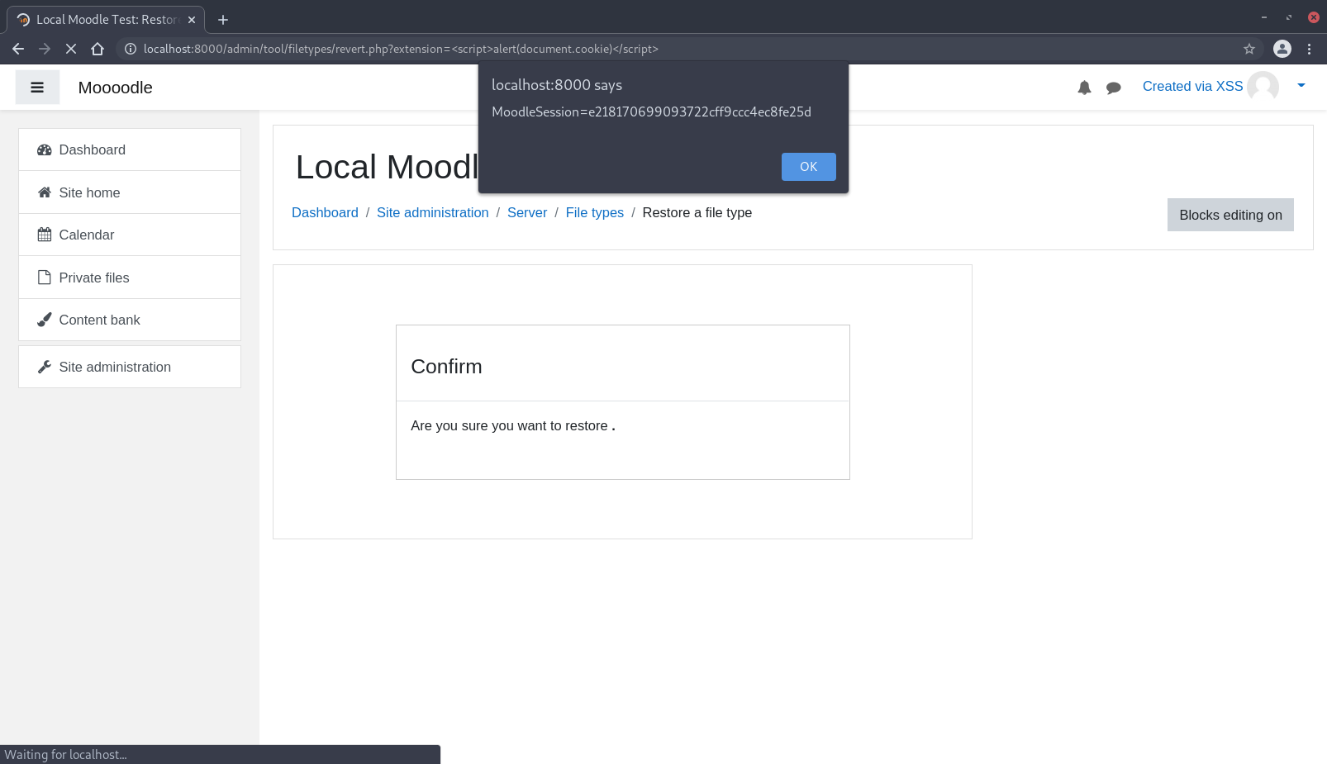Open the messaging speech bubble icon
1327x764 pixels.
click(1113, 88)
